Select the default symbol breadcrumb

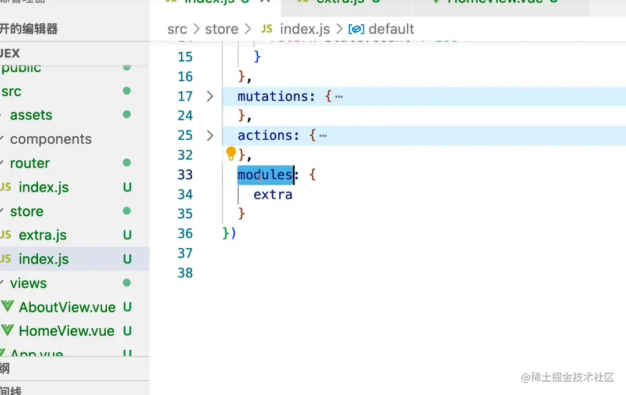point(391,29)
